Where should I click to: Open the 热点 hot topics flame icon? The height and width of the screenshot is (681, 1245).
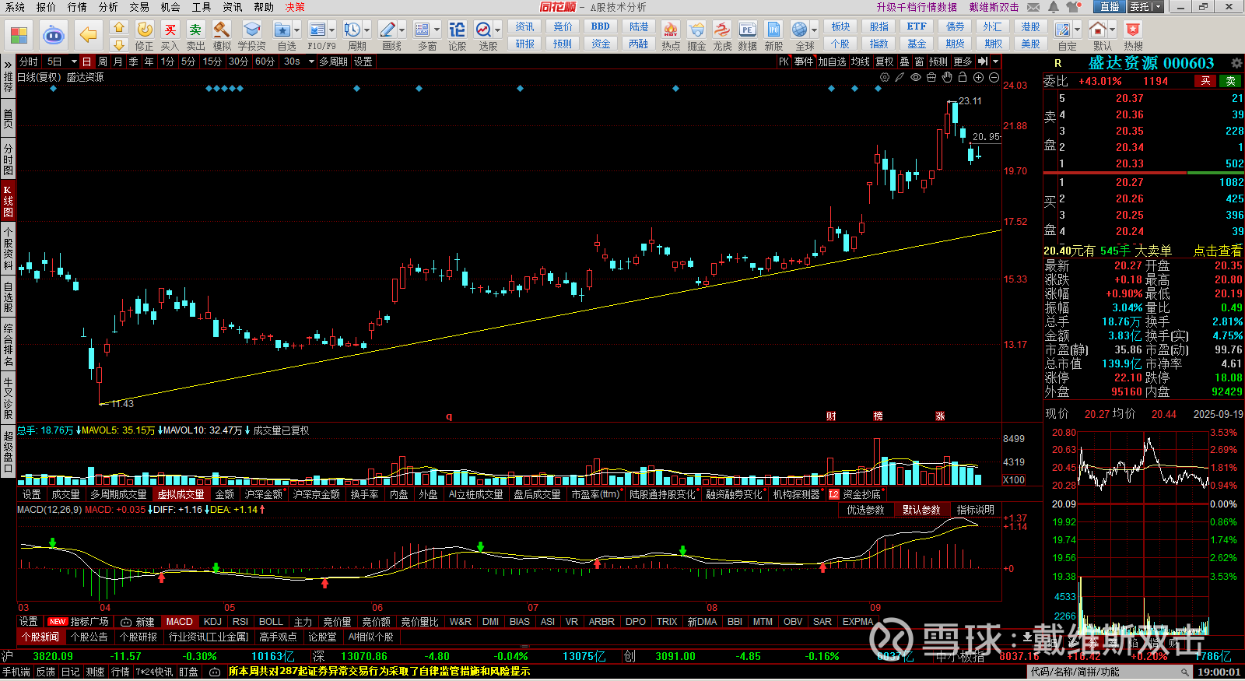pos(670,30)
